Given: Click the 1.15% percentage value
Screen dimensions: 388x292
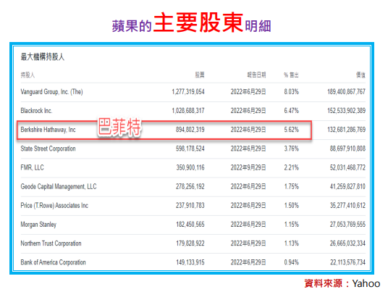Looking at the screenshot, I should coord(291,225).
